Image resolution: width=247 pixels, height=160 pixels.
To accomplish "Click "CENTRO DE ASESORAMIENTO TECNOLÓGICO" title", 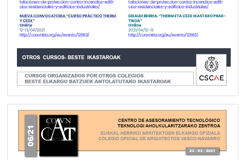I will point(169,120).
